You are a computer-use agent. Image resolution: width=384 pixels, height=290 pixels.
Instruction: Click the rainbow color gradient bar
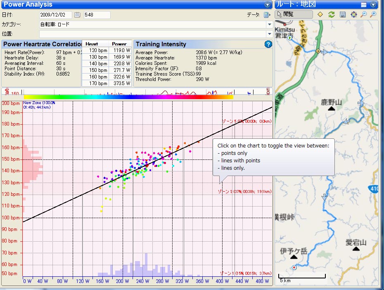pyautogui.click(x=128, y=97)
